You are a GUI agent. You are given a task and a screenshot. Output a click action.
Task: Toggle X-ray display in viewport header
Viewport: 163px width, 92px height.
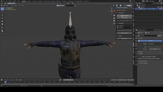click(x=125, y=6)
